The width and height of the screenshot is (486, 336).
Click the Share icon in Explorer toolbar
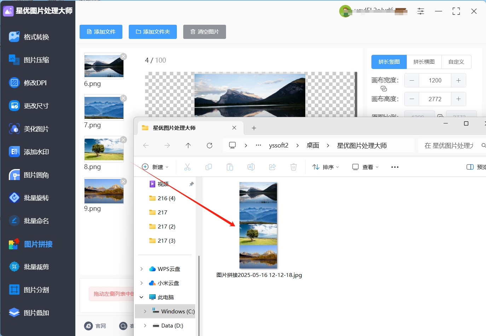tap(272, 167)
